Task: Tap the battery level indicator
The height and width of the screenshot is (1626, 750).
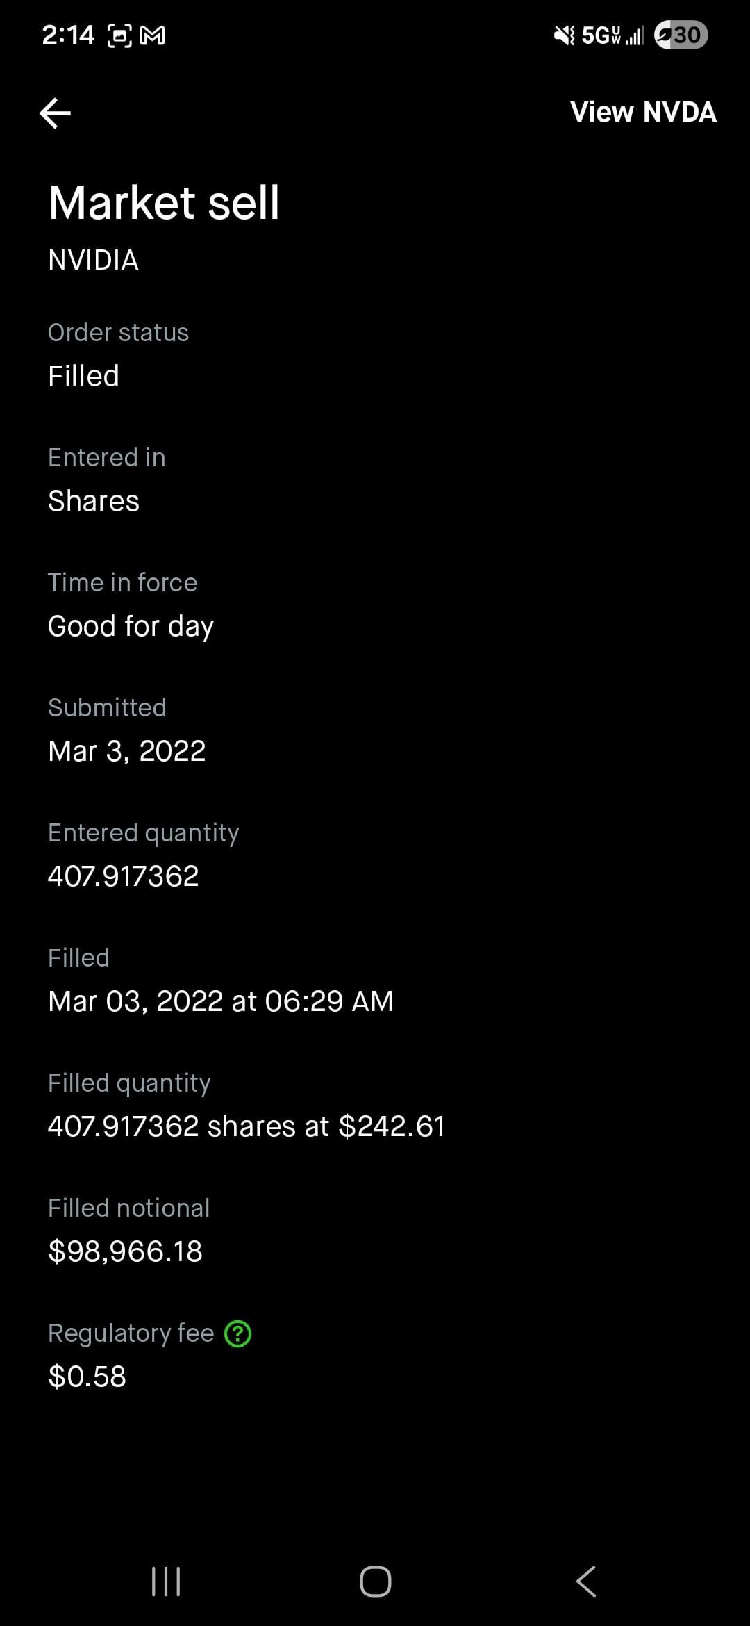Action: click(681, 35)
